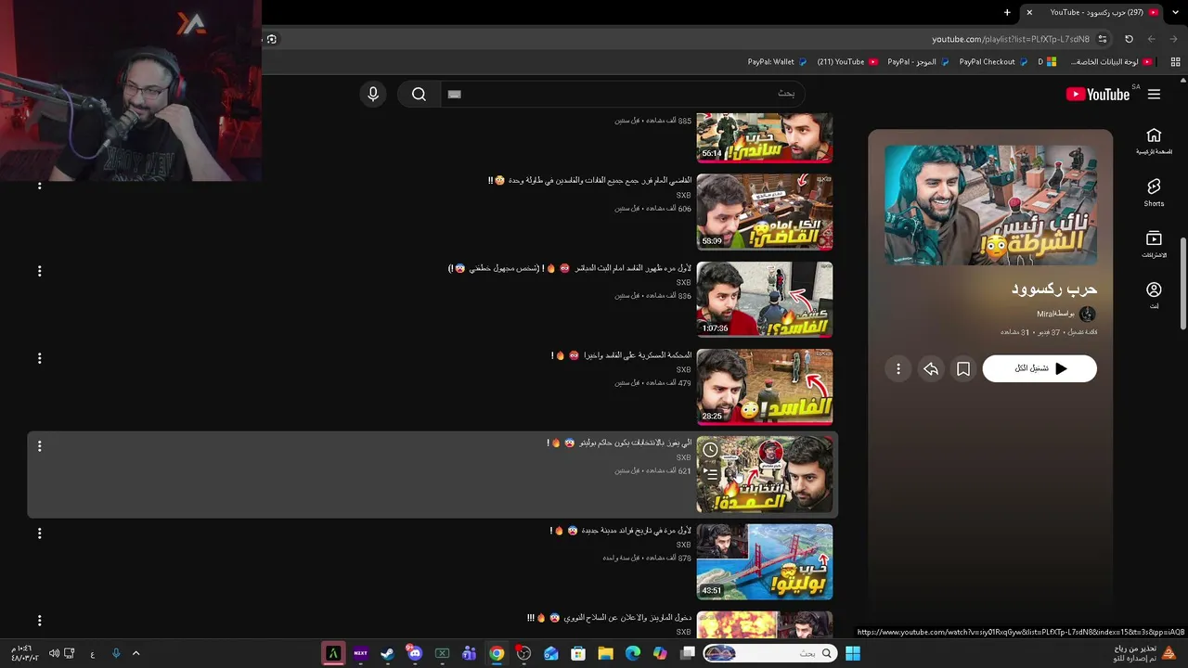Open the 606K-views video title link
1188x668 pixels.
[x=589, y=180]
